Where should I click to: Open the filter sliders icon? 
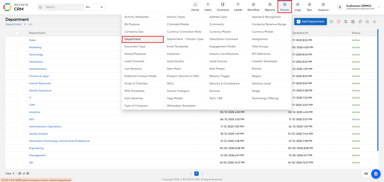(345, 21)
